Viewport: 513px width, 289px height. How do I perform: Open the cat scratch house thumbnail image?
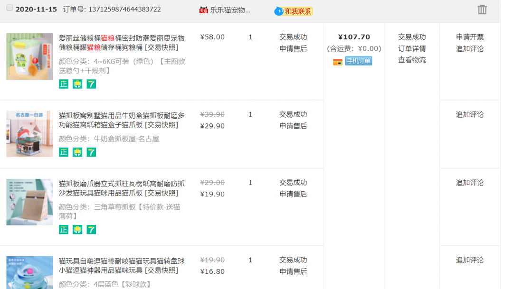(29, 134)
